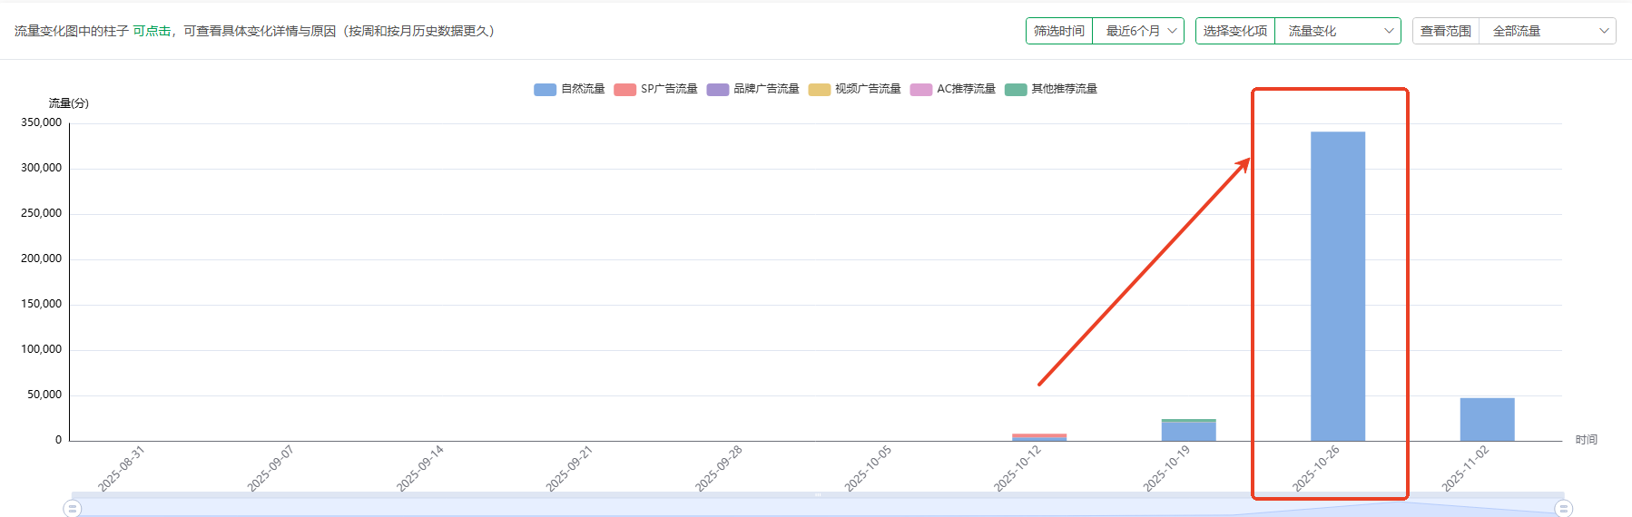Select the 2025-11-02 traffic bar

coord(1487,419)
